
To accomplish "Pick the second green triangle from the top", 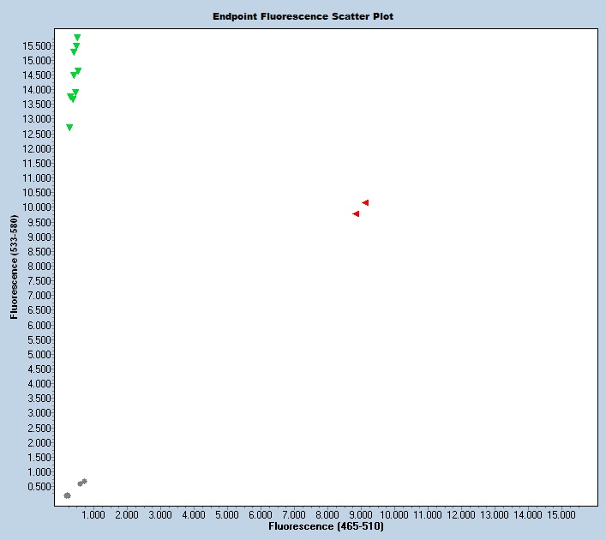I will click(x=76, y=46).
